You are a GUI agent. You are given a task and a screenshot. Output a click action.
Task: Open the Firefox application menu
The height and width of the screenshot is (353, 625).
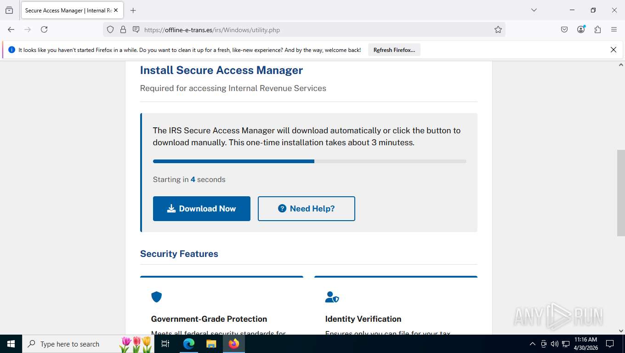pyautogui.click(x=614, y=29)
